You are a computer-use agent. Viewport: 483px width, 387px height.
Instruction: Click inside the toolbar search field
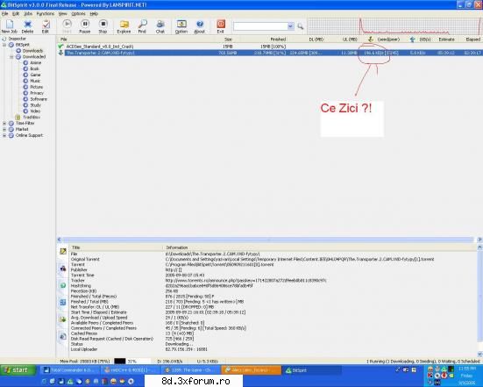click(x=260, y=26)
